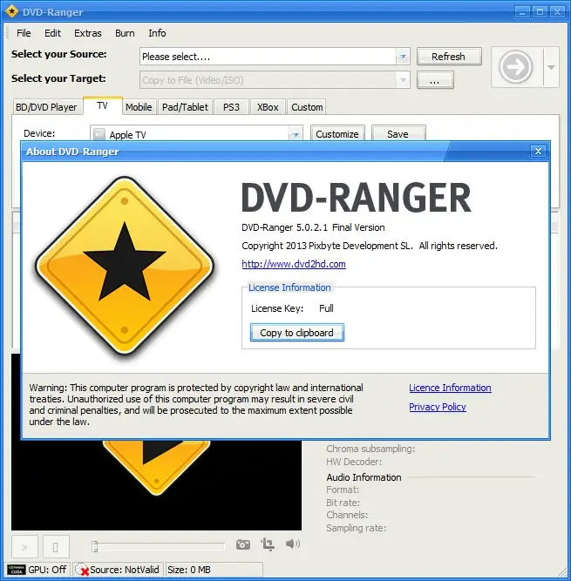Close the About DVD-Ranger dialog
This screenshot has width=571, height=581.
click(538, 152)
